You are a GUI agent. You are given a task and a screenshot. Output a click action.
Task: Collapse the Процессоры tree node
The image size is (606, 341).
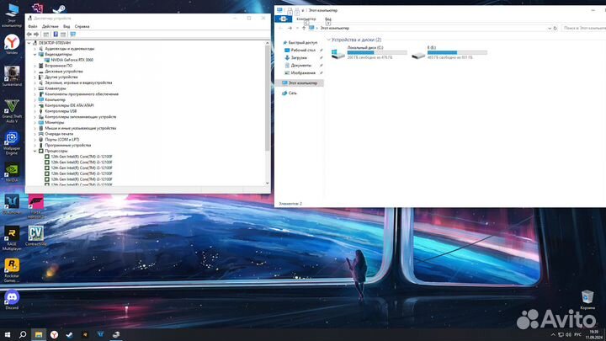click(x=35, y=151)
